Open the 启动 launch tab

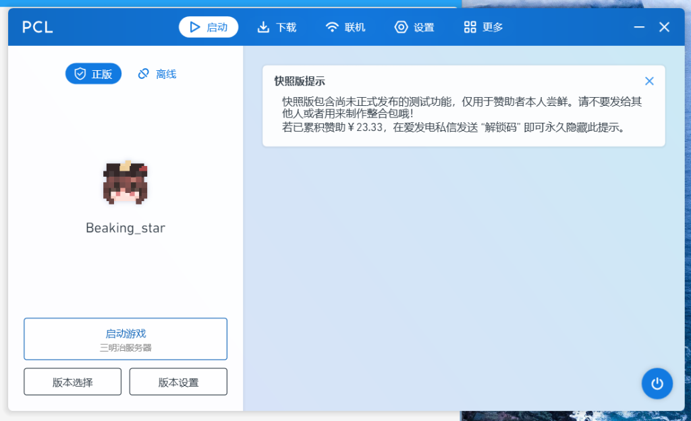click(209, 27)
